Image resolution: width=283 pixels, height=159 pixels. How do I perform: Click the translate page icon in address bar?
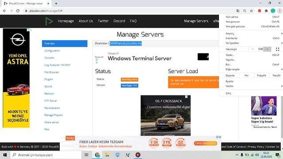tap(238, 11)
